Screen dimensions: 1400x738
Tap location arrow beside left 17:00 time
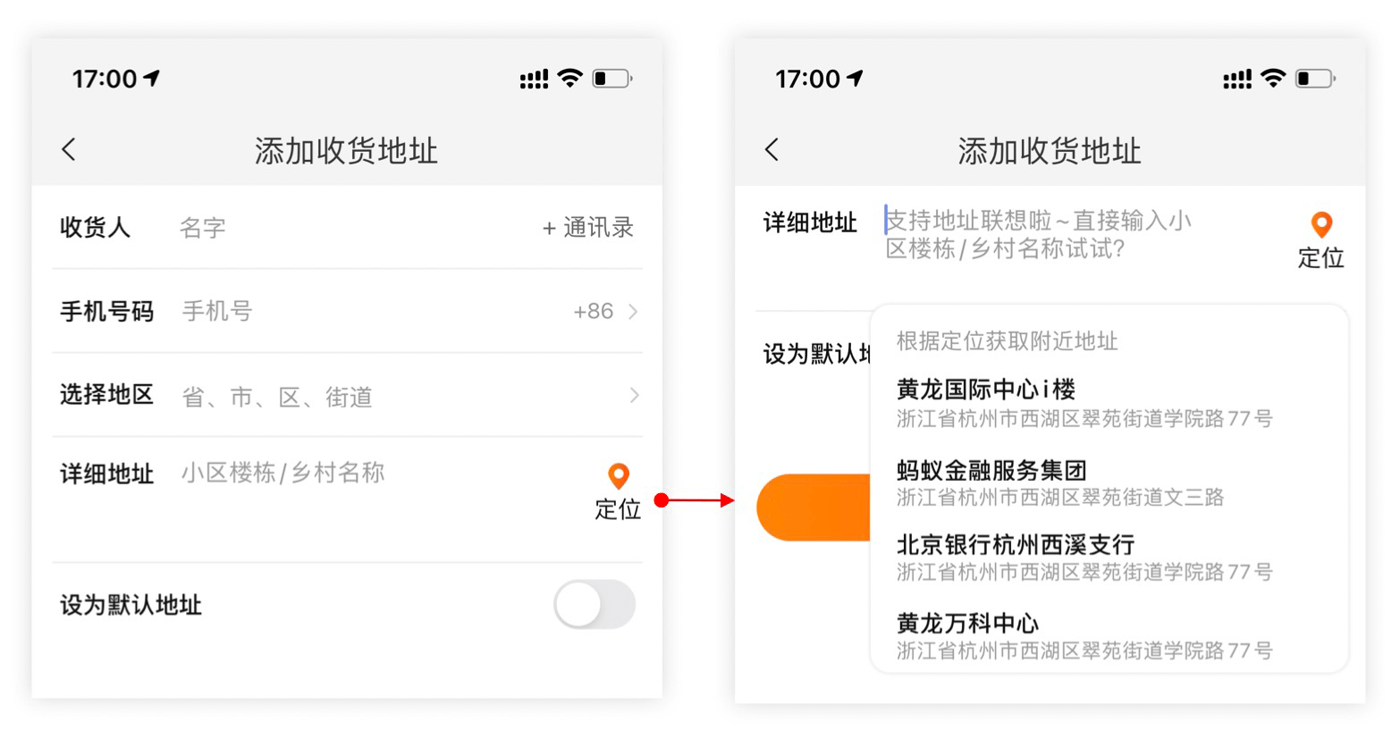point(152,79)
